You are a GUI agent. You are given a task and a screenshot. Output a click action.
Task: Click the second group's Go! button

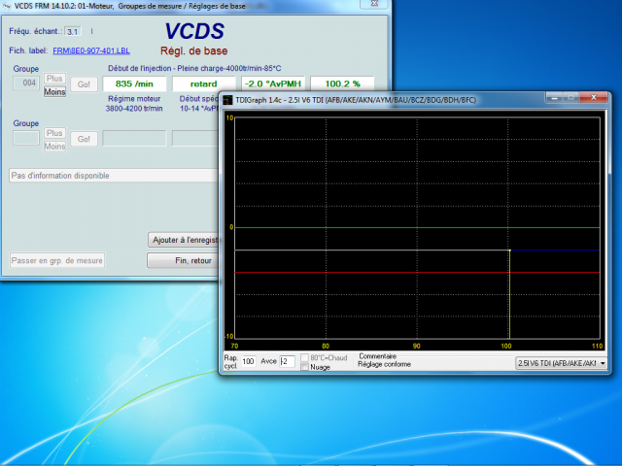pos(85,139)
